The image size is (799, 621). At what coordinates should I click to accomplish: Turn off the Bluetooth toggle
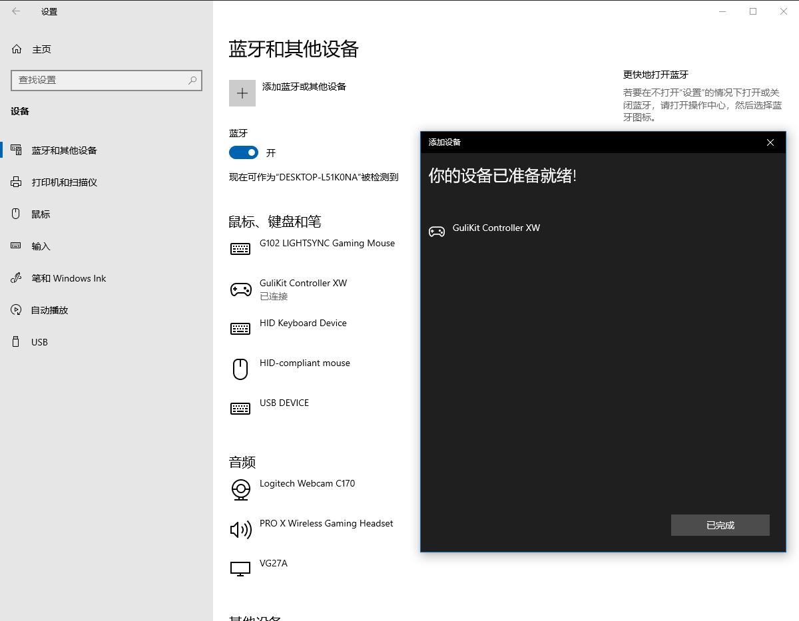point(243,152)
